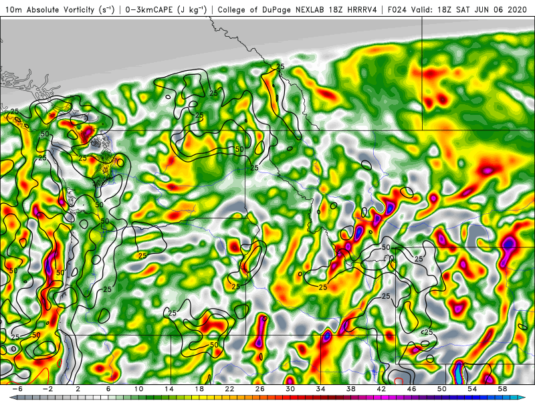
Task: Click the '22' value on the color scale
Action: coord(229,389)
